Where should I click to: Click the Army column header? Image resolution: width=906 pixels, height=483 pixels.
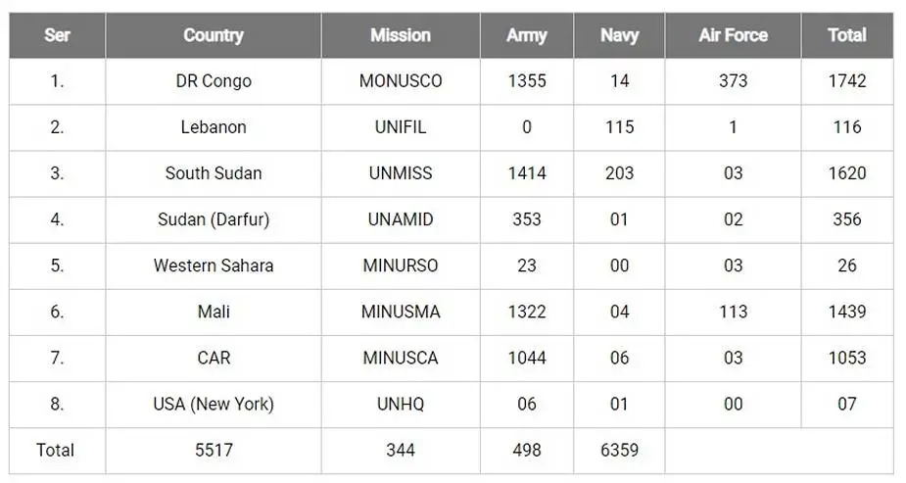click(x=526, y=35)
